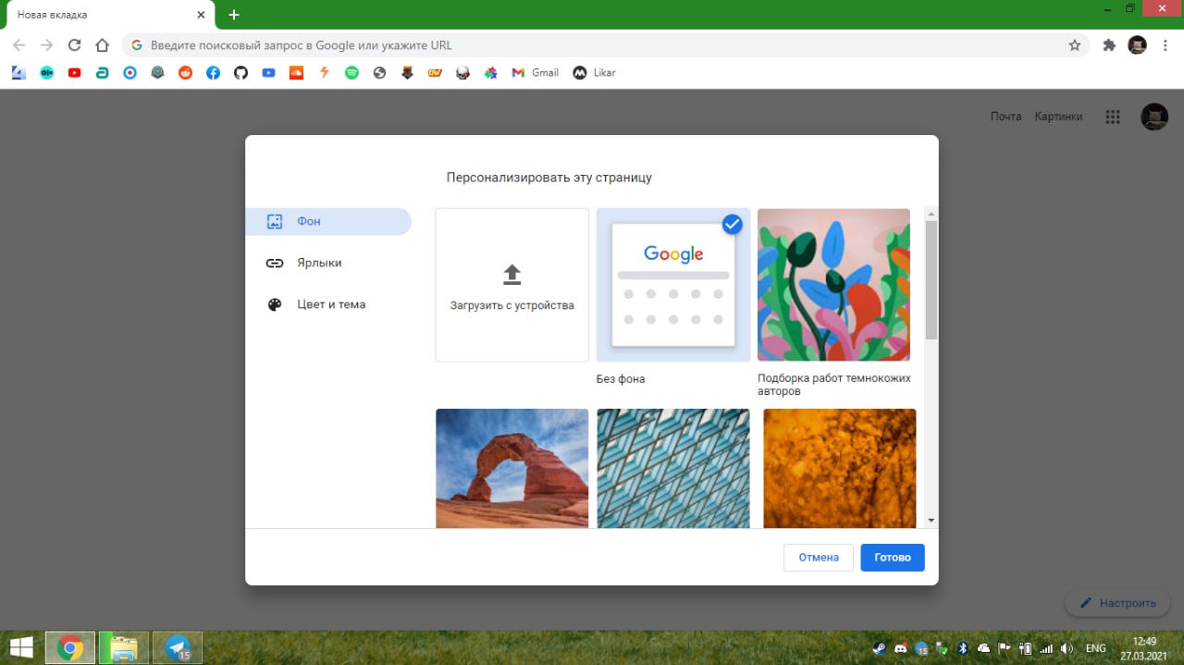This screenshot has height=665, width=1184.
Task: Click the Bluetooth tray icon
Action: [962, 648]
